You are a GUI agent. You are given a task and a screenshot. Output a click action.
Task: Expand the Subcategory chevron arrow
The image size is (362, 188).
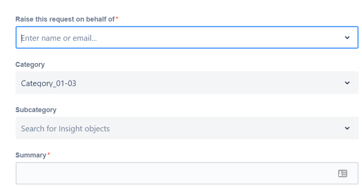click(347, 128)
